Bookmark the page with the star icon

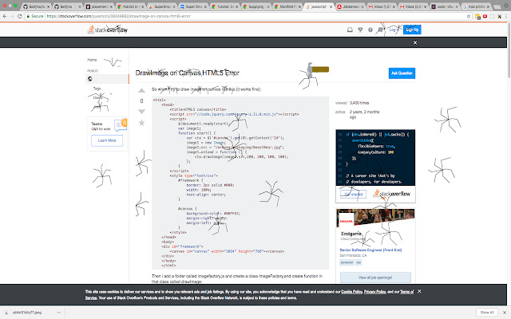click(x=469, y=16)
